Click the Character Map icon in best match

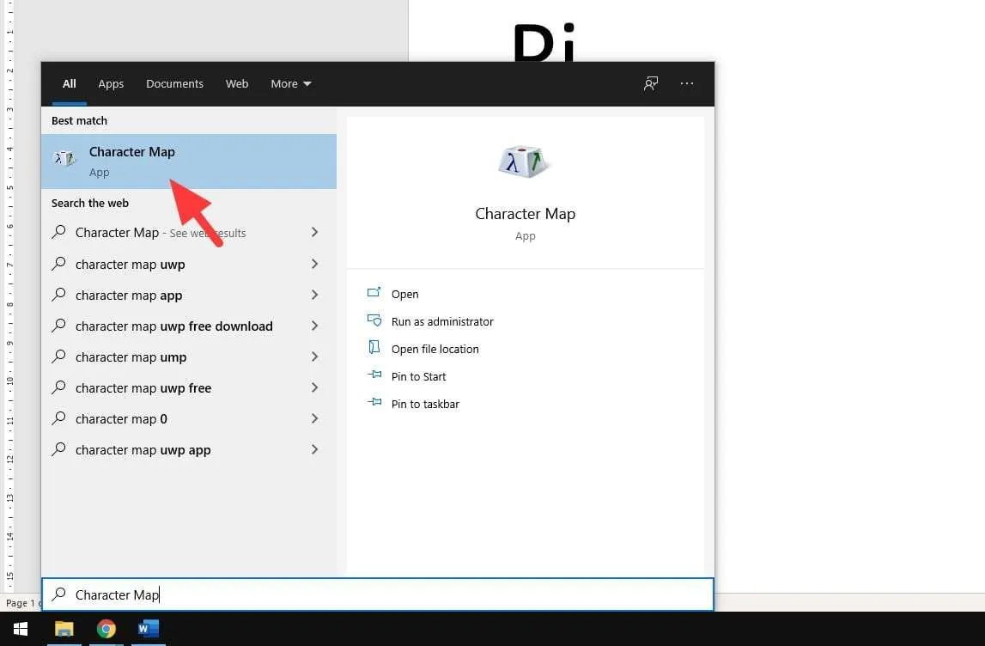point(64,158)
